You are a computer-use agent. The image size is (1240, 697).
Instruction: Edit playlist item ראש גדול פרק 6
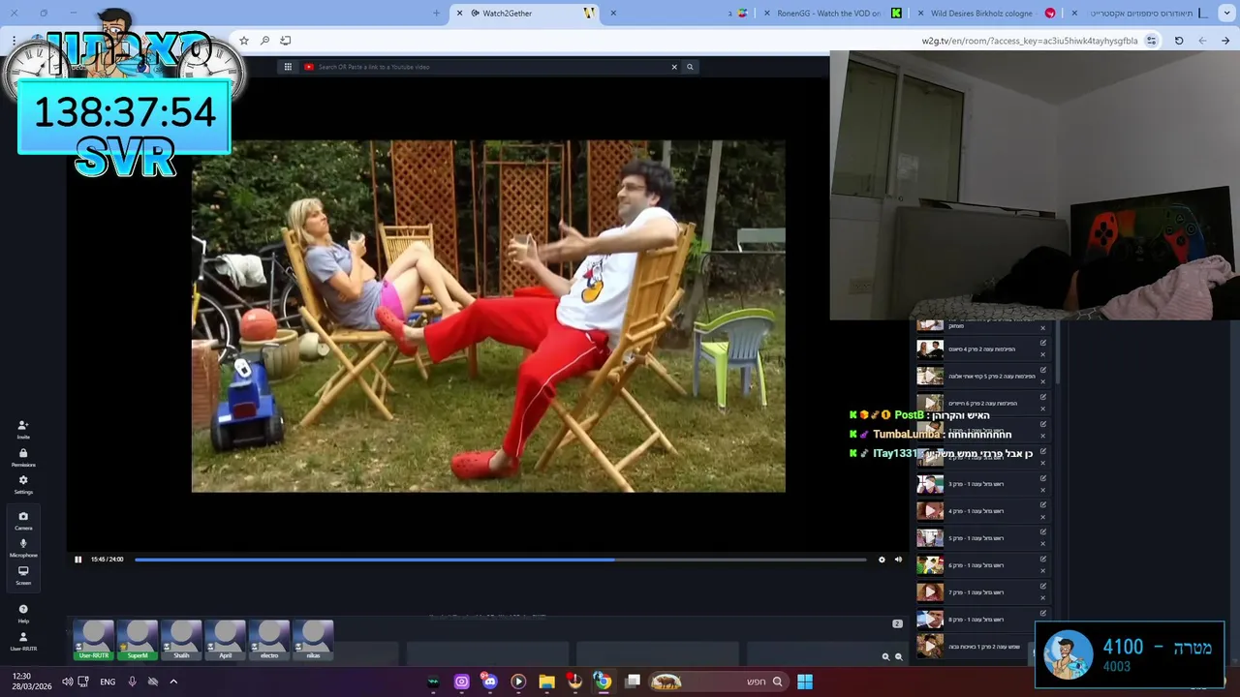1043,560
